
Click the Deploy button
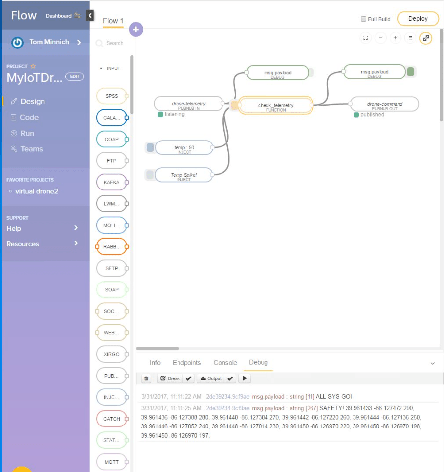(418, 19)
